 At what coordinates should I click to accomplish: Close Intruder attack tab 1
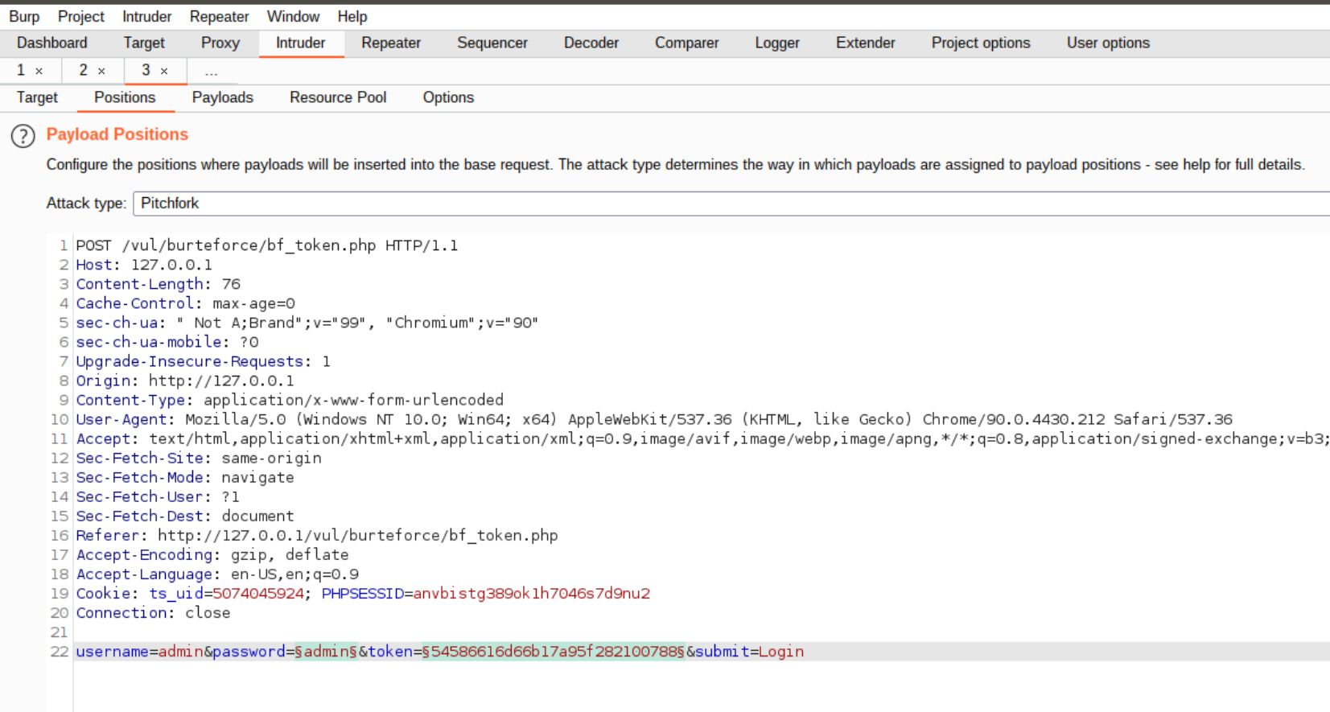pyautogui.click(x=39, y=72)
